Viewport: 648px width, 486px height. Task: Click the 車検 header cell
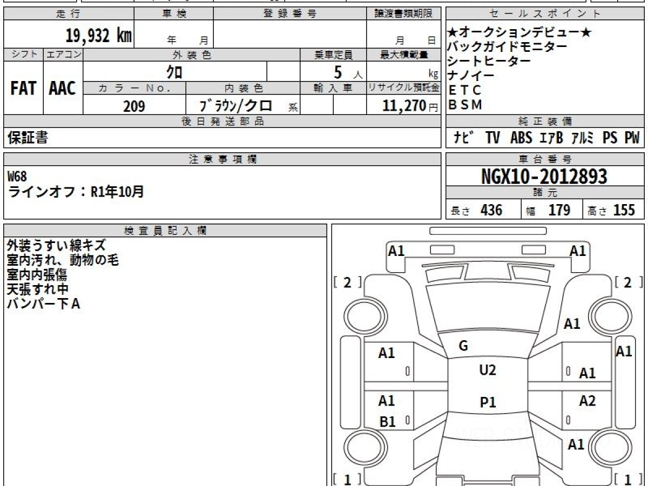[x=174, y=14]
